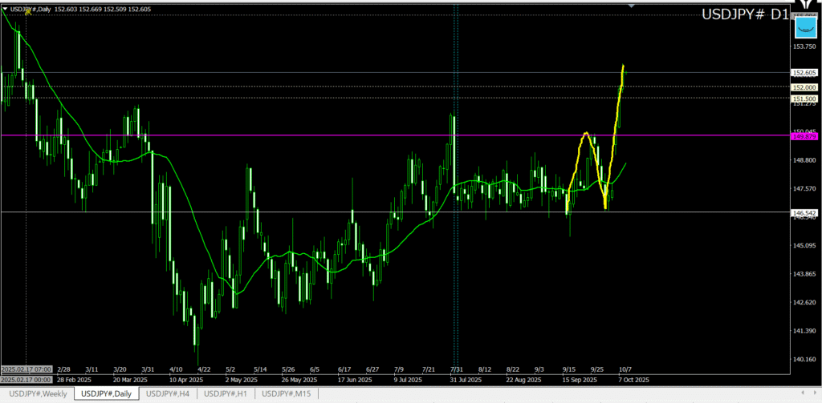Click the 146.542 horizontal line price label

click(x=804, y=212)
